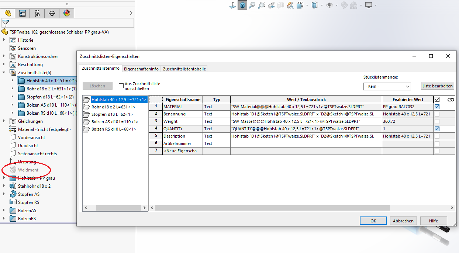
Task: Collapse the Zuschnittsliste(6) node
Action: [4, 73]
